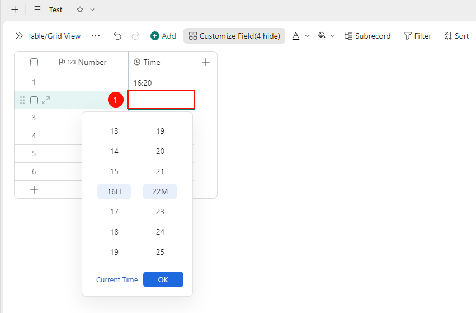
Task: Apply the font color A icon
Action: point(296,36)
